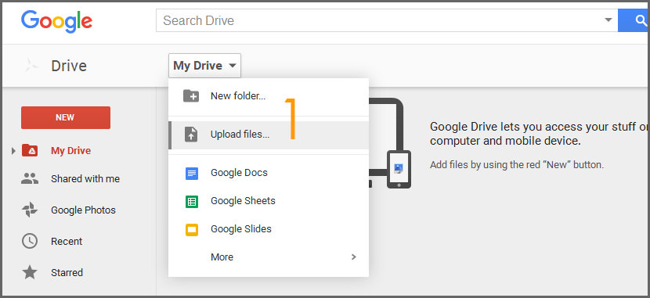Click the blue Google Docs icon

192,173
